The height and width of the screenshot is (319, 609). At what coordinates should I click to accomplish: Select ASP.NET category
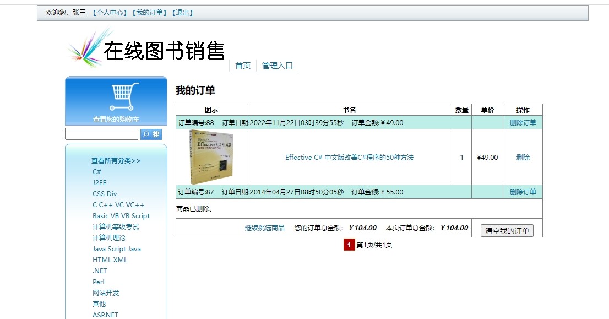105,315
